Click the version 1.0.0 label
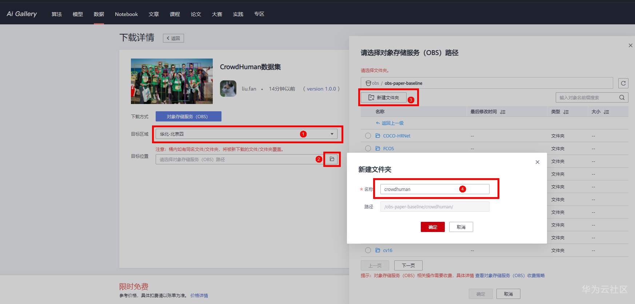635x304 pixels. [322, 89]
